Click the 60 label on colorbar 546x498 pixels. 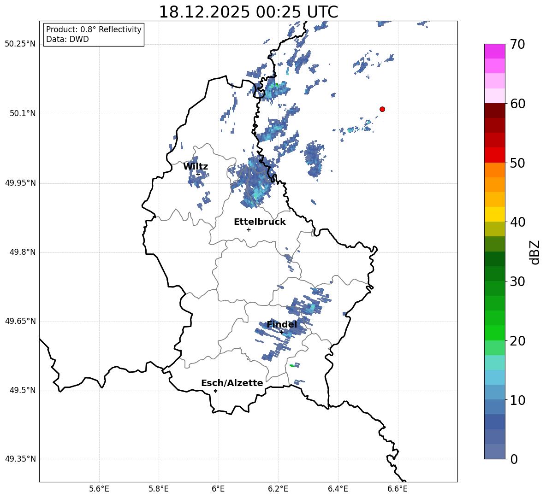(x=517, y=104)
